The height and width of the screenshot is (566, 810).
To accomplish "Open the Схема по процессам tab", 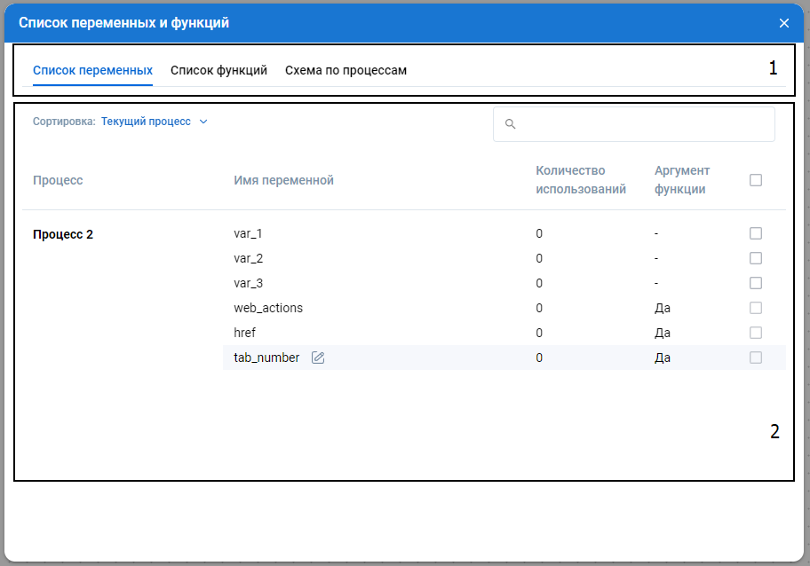I will [x=345, y=70].
